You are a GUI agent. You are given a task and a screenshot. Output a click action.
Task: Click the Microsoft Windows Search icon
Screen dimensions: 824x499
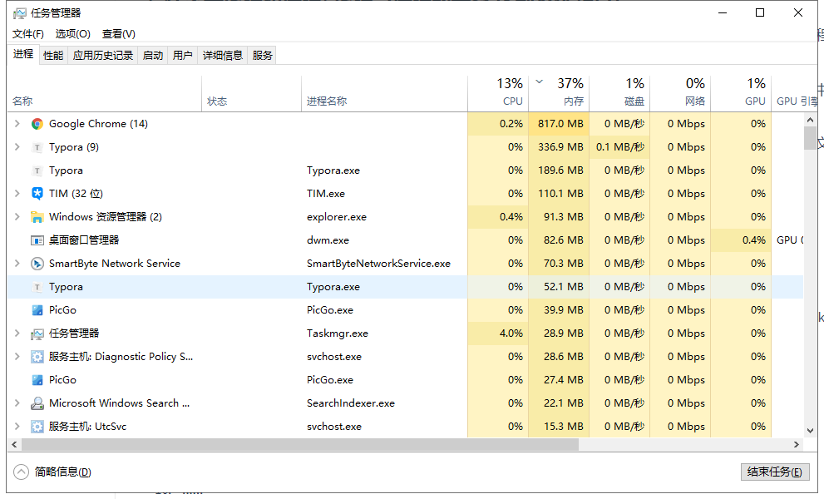point(37,403)
